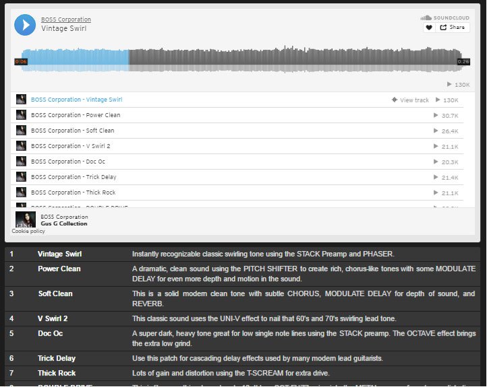Select playlist track BOSS Corporation - V Swirl 2
The height and width of the screenshot is (387, 487).
(x=237, y=146)
